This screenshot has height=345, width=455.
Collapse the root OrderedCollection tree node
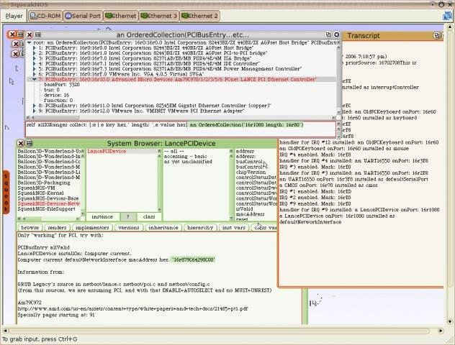coord(30,42)
